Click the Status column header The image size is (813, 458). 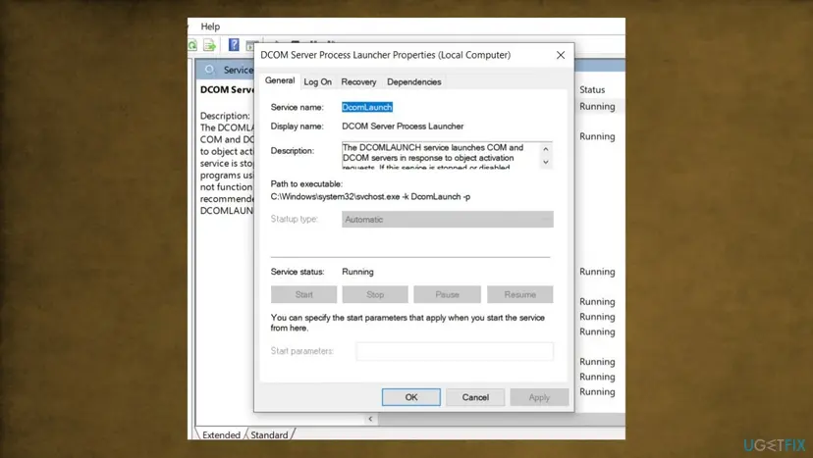[592, 89]
